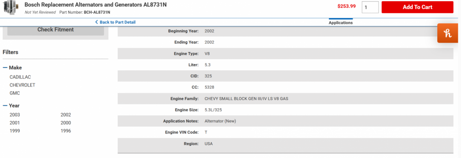Filter by CHEVROLET make
Screen dimensions: 461x158
tap(22, 85)
